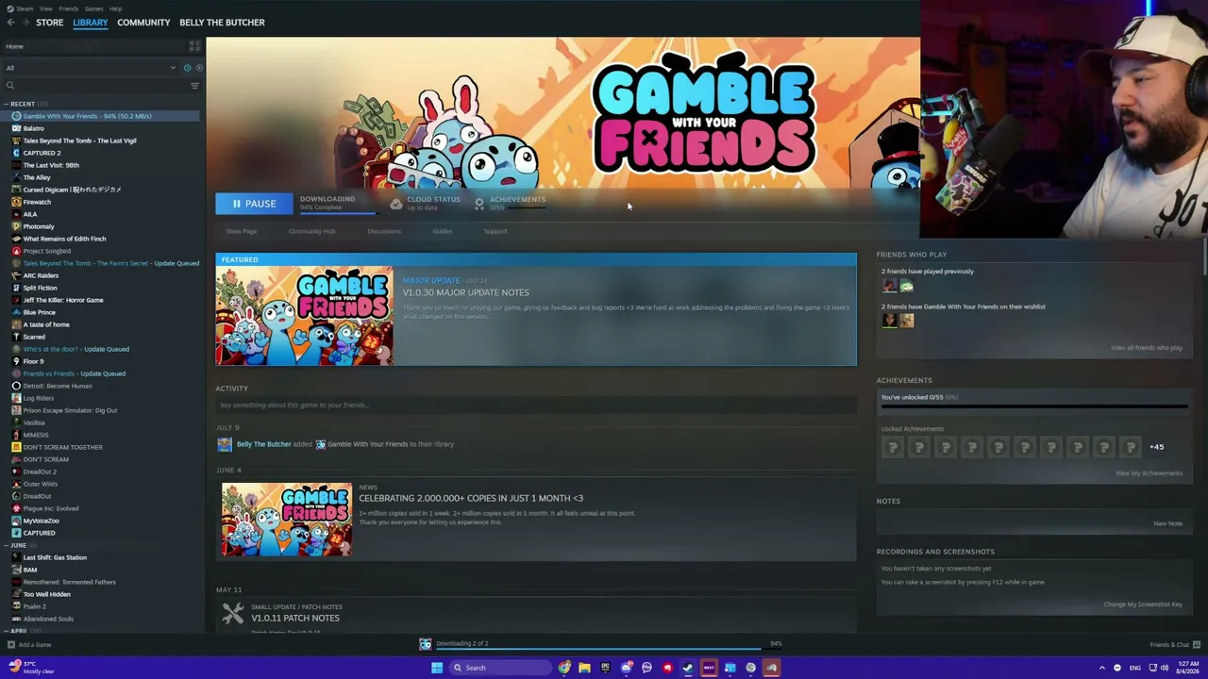Click View all friends who play
Screen dimensions: 1208x679
(1147, 348)
